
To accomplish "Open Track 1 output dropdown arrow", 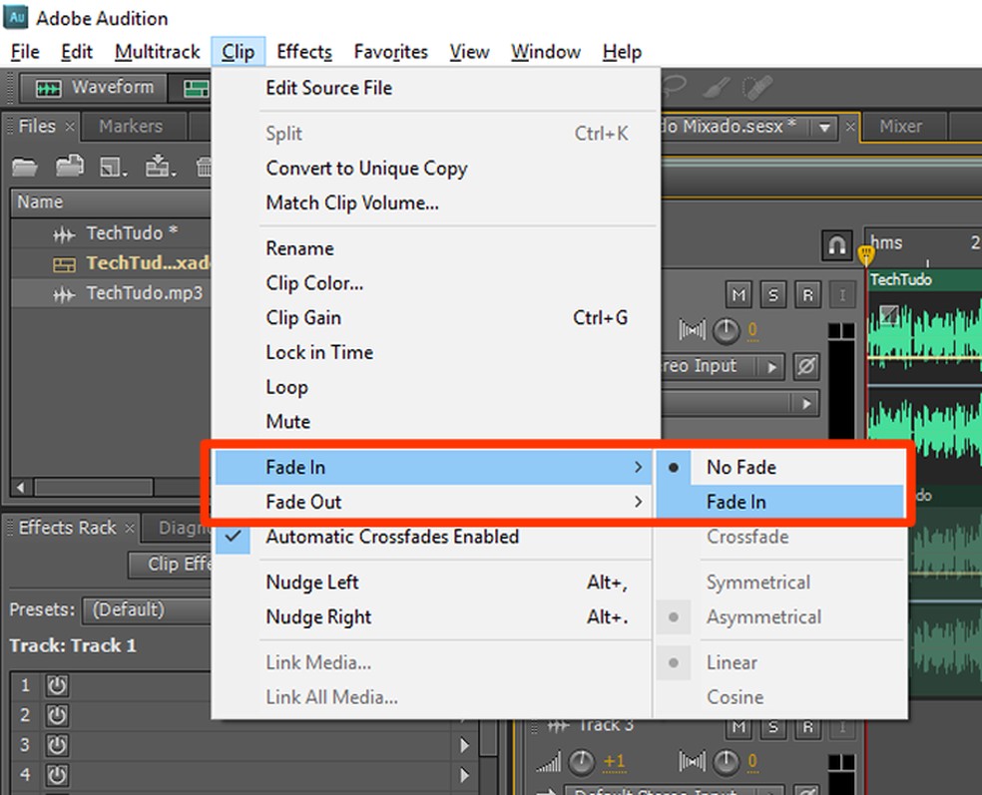I will 806,404.
